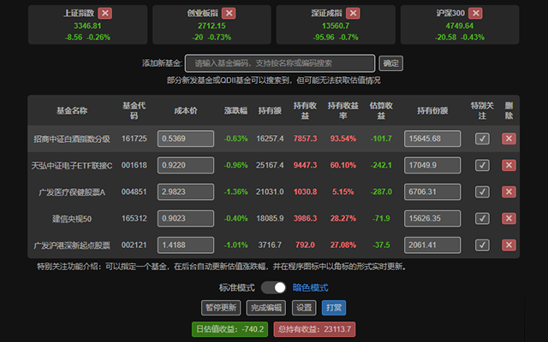Viewport: 548px width, 342px height.
Task: Click the 创业板指 value 2712.15
Action: point(211,26)
